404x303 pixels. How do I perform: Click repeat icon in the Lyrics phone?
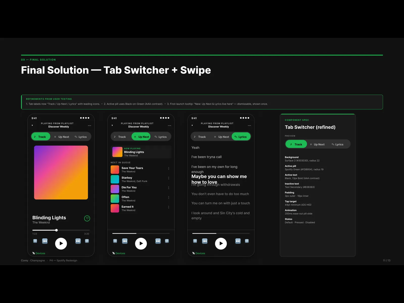coord(247,241)
